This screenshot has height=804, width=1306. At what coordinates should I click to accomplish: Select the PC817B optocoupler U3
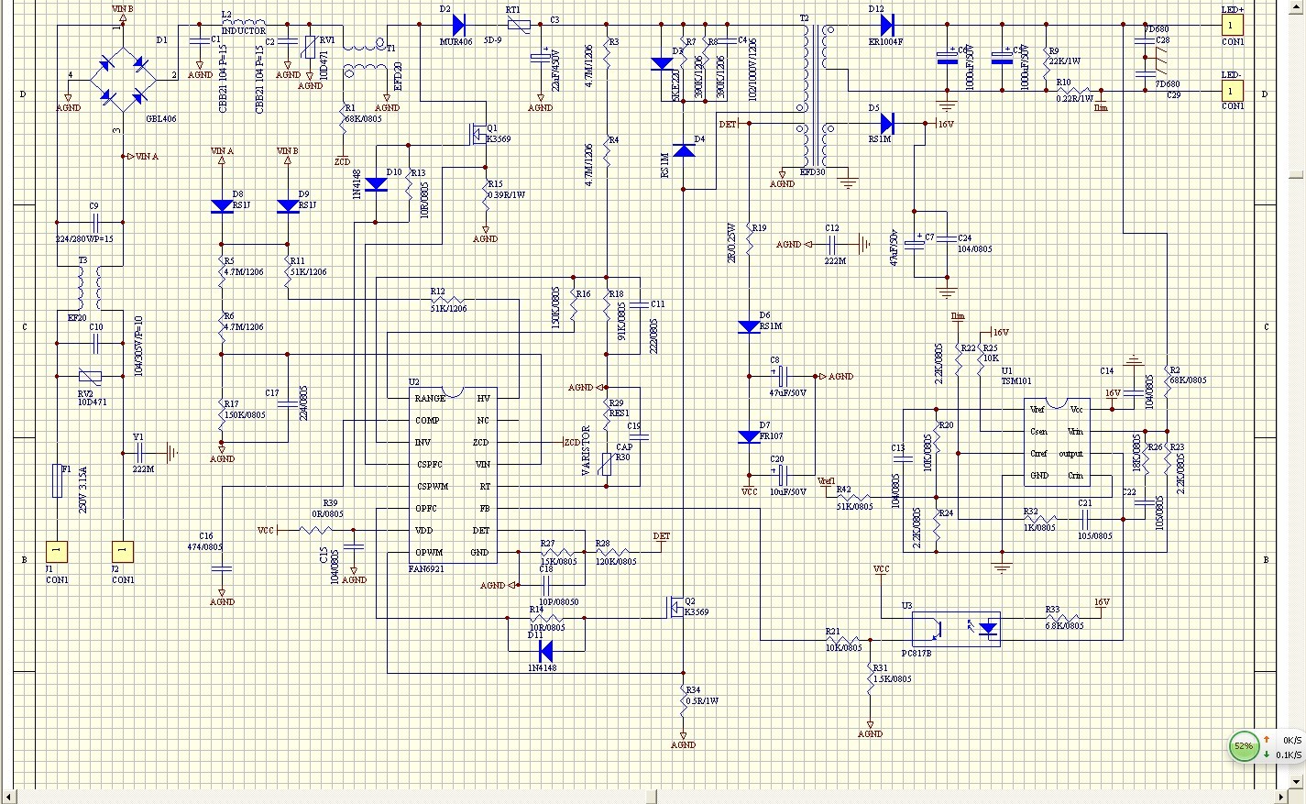point(956,629)
